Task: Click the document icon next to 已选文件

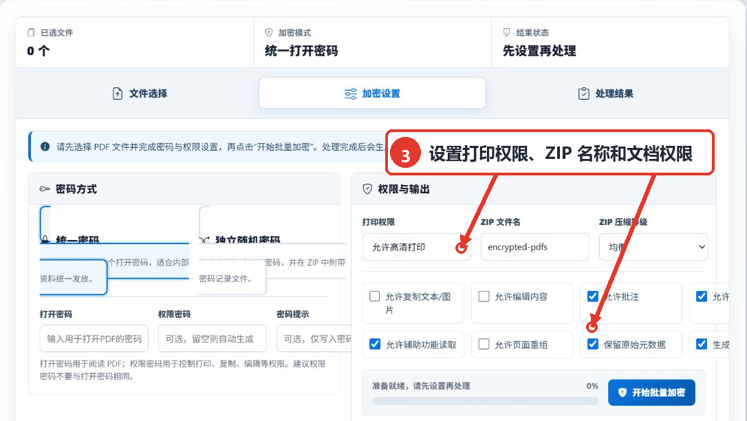Action: coord(31,32)
